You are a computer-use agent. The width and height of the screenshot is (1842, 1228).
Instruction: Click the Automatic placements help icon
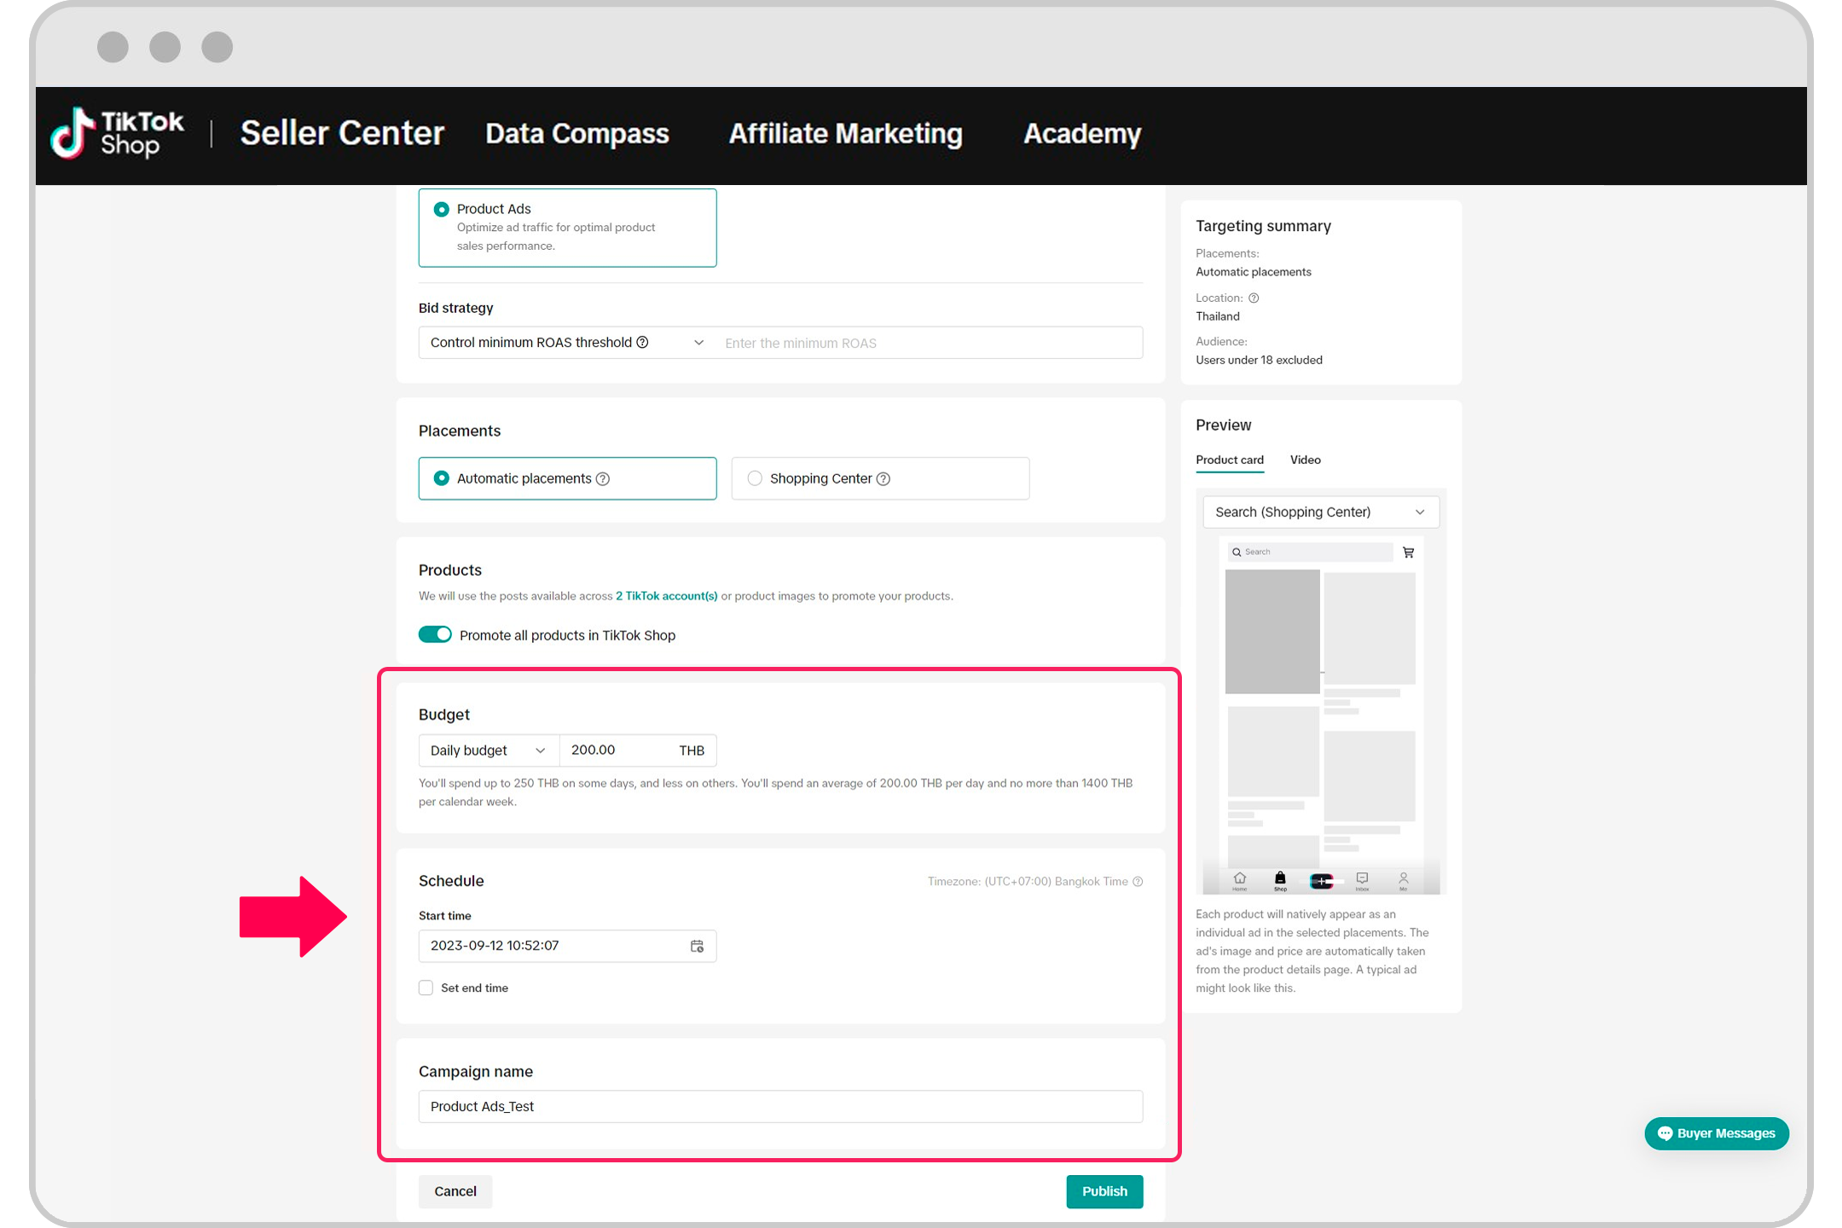coord(603,478)
